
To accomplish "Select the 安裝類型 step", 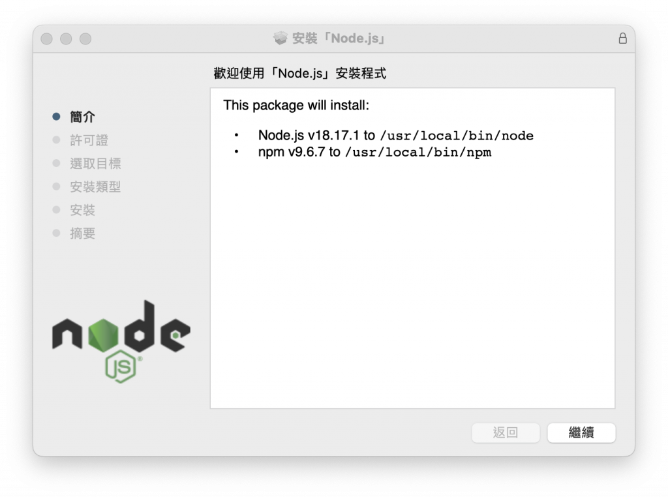I will (95, 187).
